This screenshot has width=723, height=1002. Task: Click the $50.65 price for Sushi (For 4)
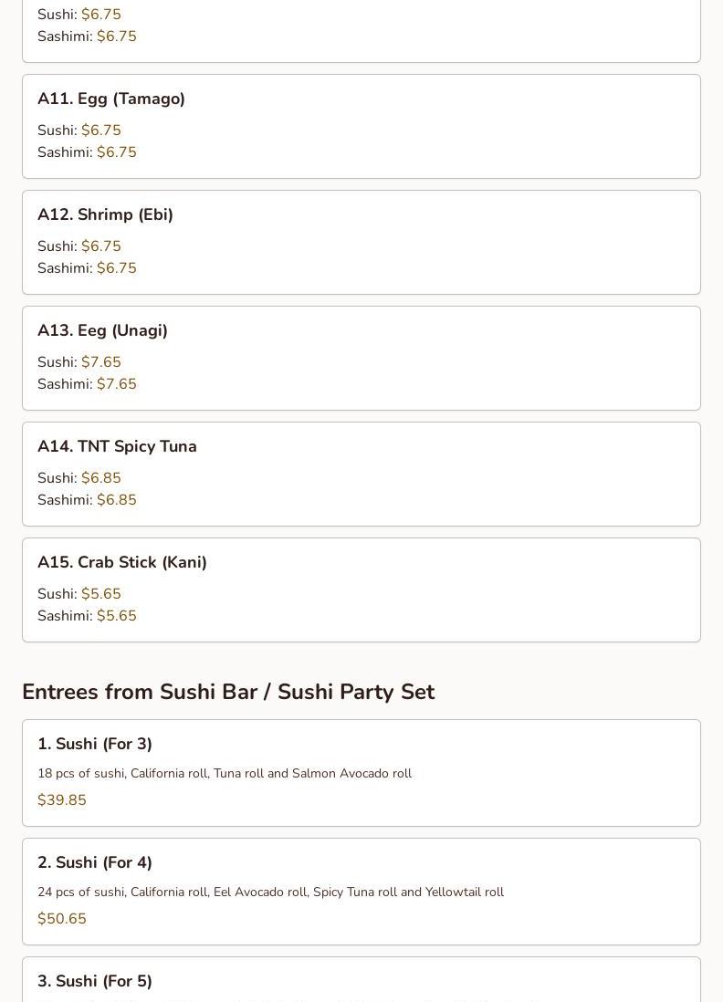pyautogui.click(x=62, y=919)
